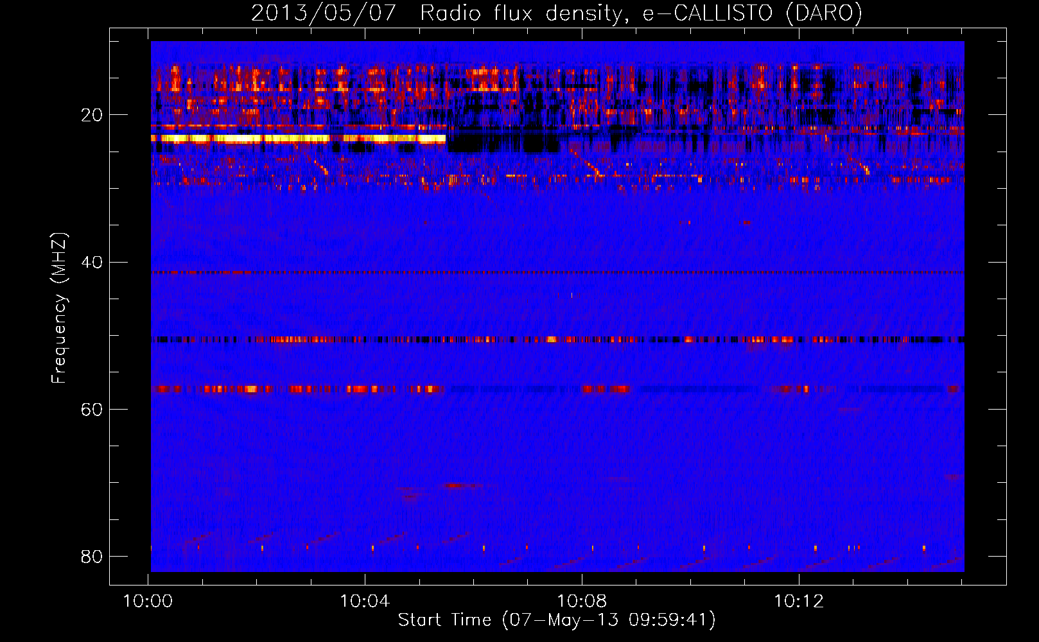Click the 10:08 time axis label
This screenshot has height=642, width=1039.
582,602
